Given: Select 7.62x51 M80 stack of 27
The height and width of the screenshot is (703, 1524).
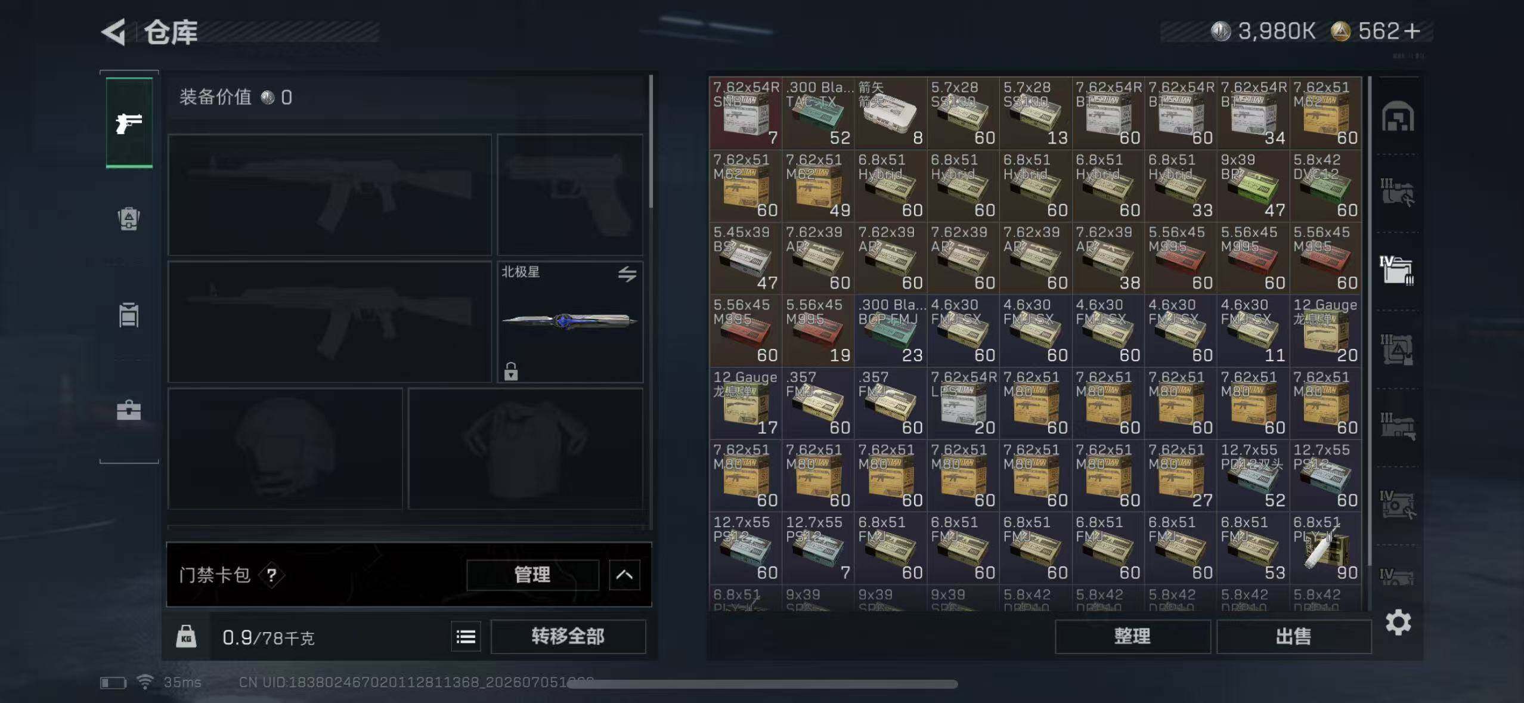Looking at the screenshot, I should tap(1181, 476).
